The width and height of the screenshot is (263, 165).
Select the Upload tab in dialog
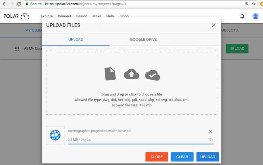point(76,39)
